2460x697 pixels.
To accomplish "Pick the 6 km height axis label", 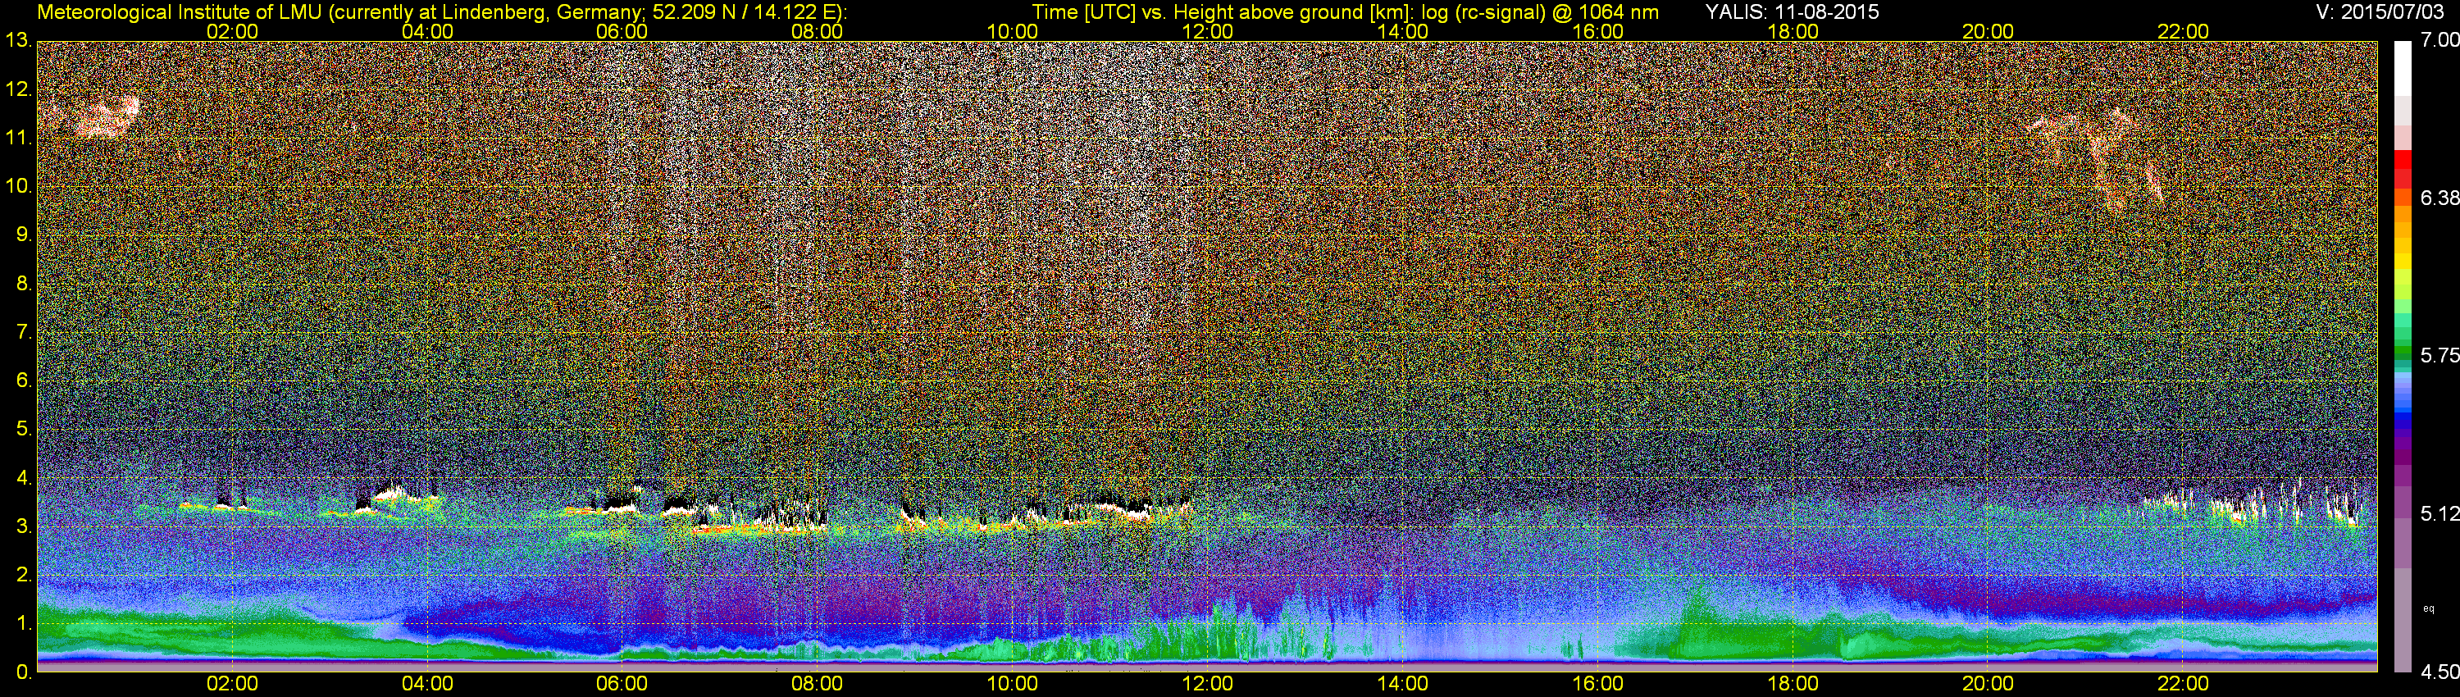I will [x=23, y=381].
